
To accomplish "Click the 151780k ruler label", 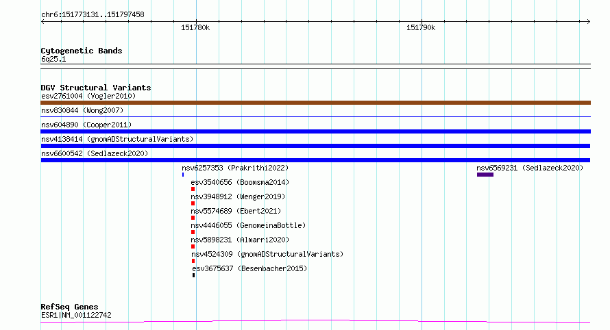I will 195,27.
